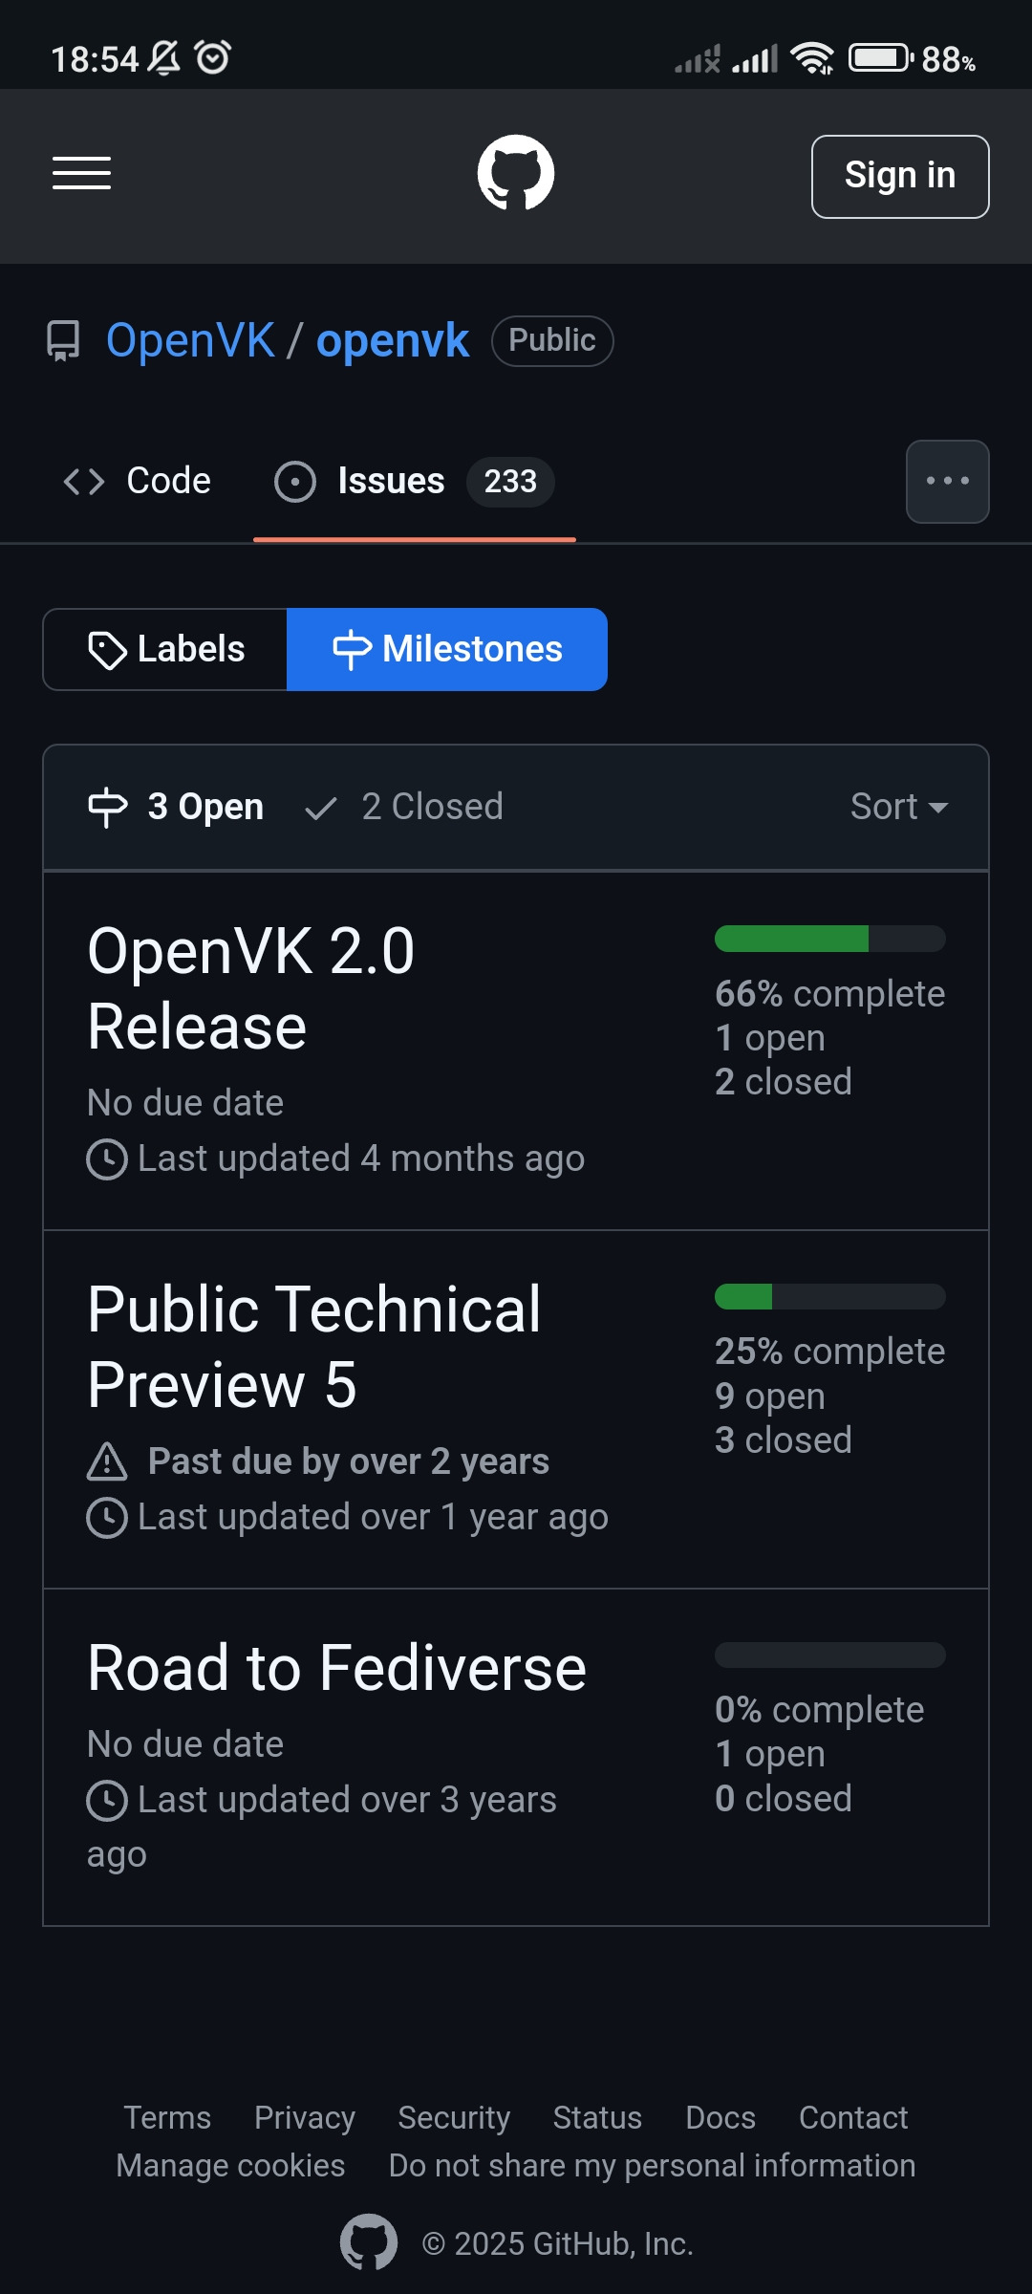Screen dimensions: 1032x2294
Task: Switch to the Labels view
Action: [166, 649]
